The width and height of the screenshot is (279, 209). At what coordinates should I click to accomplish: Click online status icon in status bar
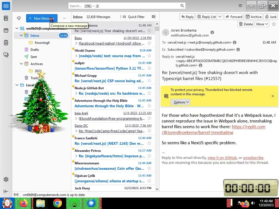pyautogui.click(x=16, y=195)
